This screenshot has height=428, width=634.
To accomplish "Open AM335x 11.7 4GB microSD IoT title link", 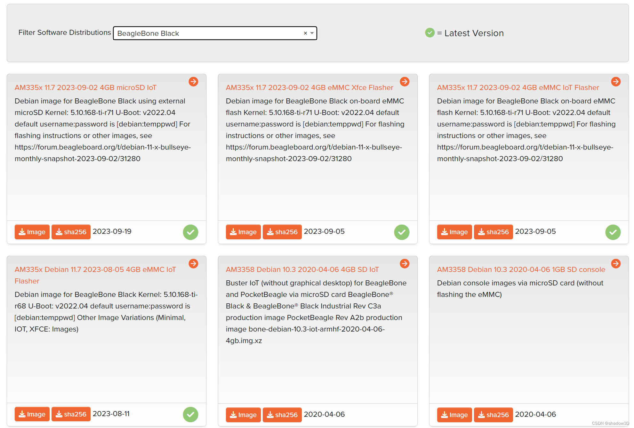I will coord(85,87).
